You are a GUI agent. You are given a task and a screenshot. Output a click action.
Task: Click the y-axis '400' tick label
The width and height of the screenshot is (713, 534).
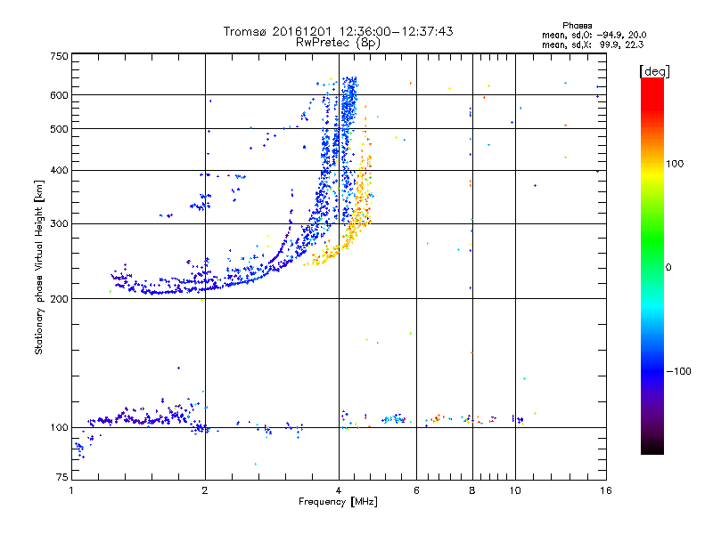pos(59,170)
